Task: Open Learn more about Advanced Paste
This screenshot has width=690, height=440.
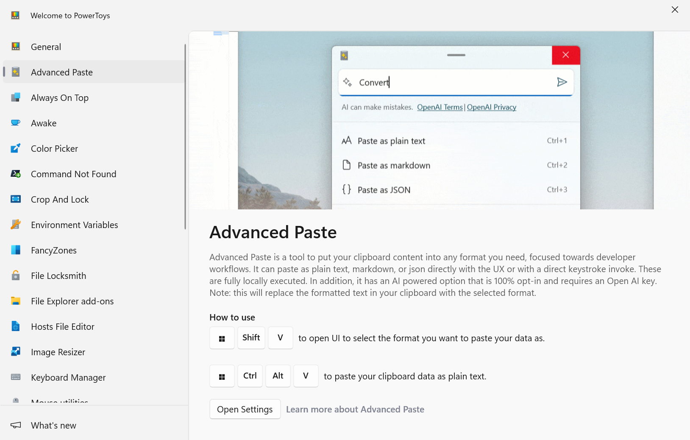Action: tap(355, 409)
